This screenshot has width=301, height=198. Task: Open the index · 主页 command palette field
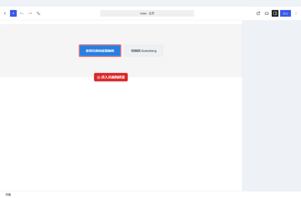147,13
